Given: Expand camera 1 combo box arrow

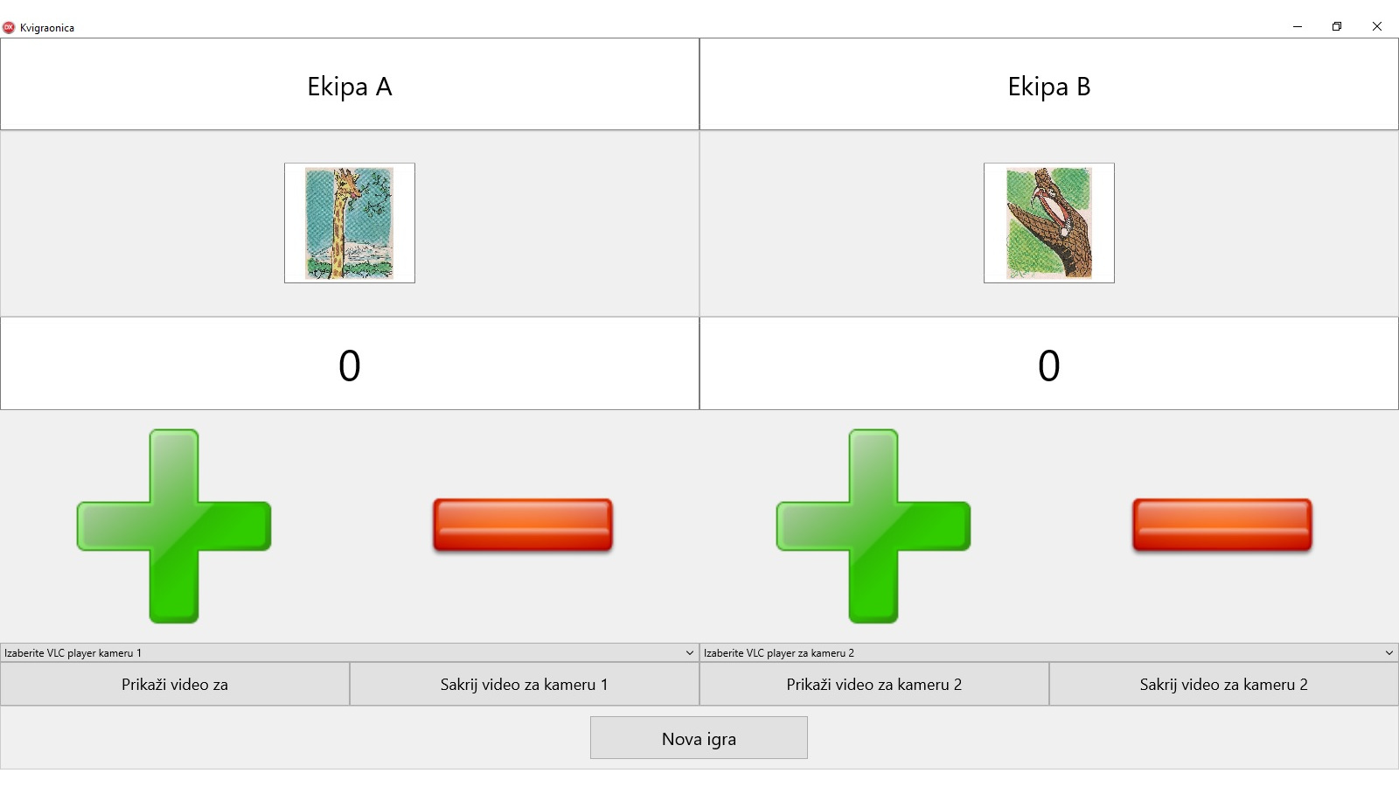Looking at the screenshot, I should pos(689,652).
